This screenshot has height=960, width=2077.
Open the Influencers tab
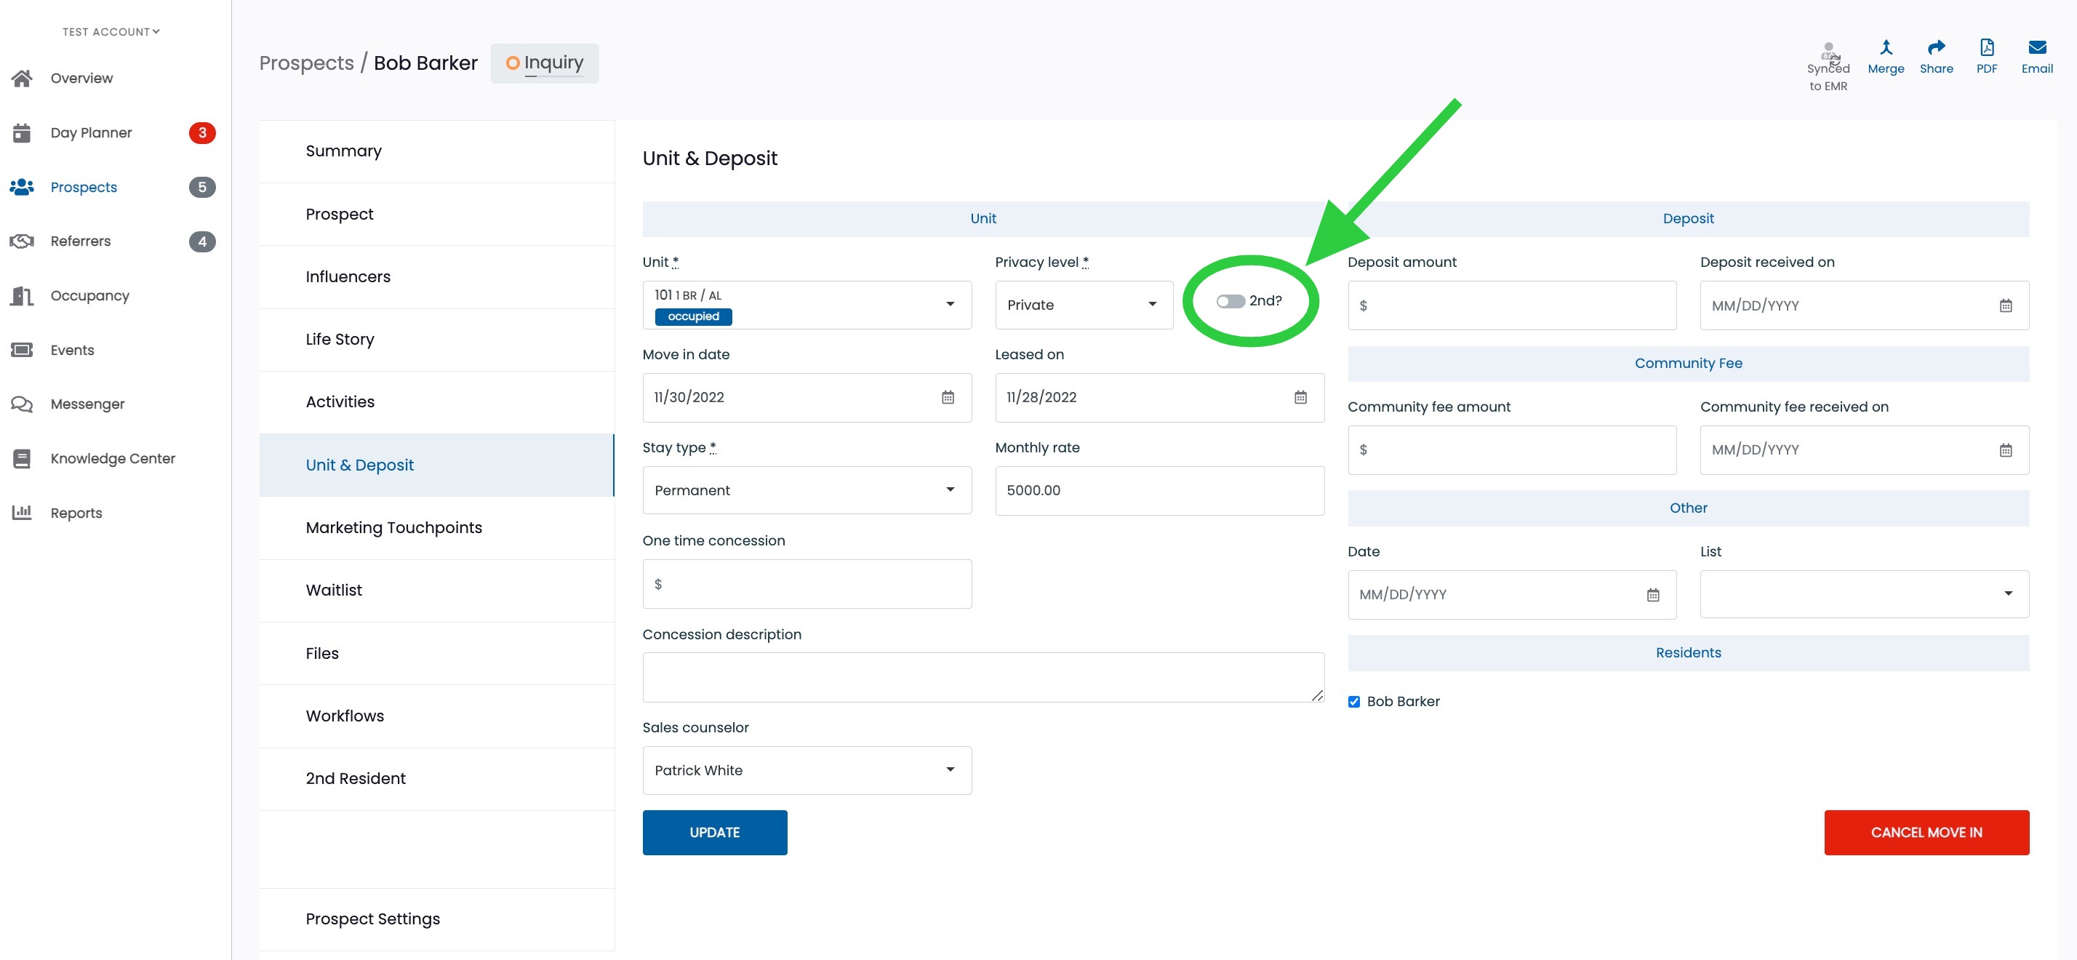tap(436, 276)
